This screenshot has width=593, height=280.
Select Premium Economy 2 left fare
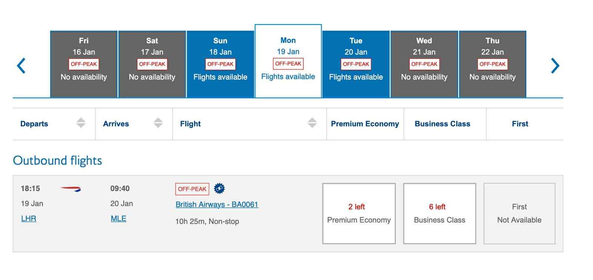point(359,213)
